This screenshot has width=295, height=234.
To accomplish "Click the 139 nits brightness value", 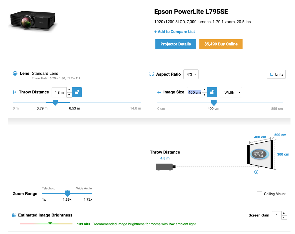I will (x=83, y=224).
